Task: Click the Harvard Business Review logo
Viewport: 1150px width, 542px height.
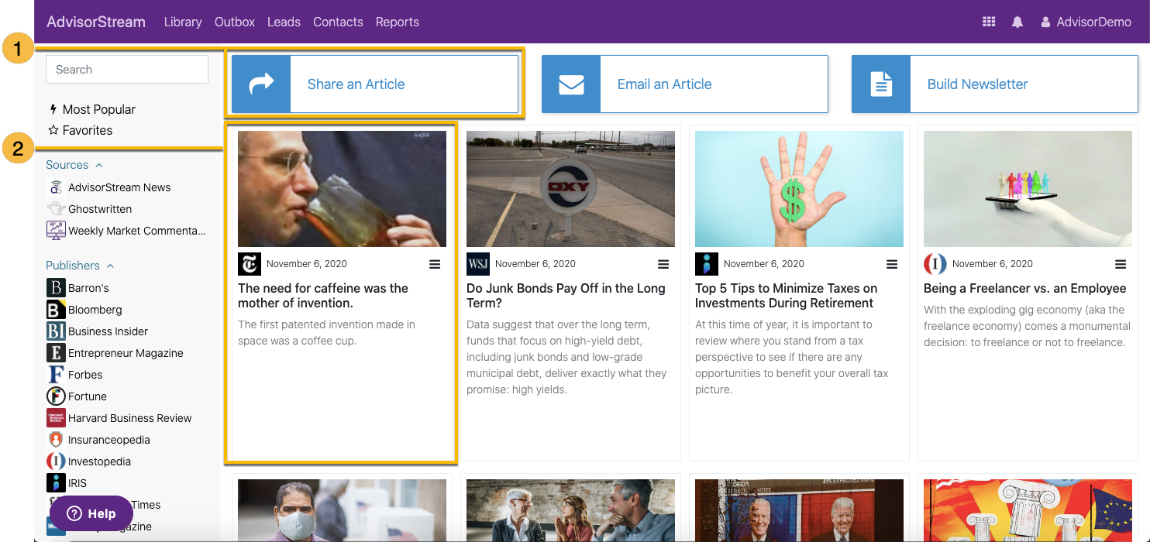Action: (56, 418)
